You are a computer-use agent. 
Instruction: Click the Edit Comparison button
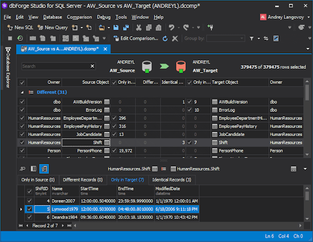tap(136, 38)
